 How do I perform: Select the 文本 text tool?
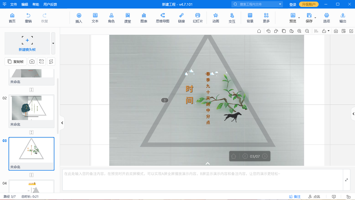pyautogui.click(x=95, y=18)
